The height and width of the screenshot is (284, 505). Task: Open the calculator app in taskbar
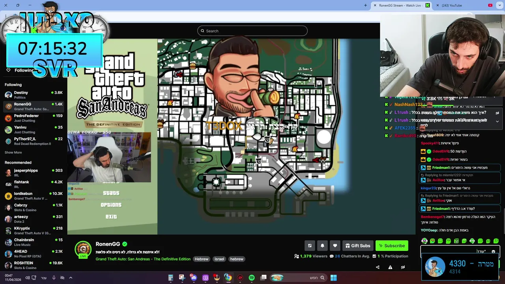point(170,278)
